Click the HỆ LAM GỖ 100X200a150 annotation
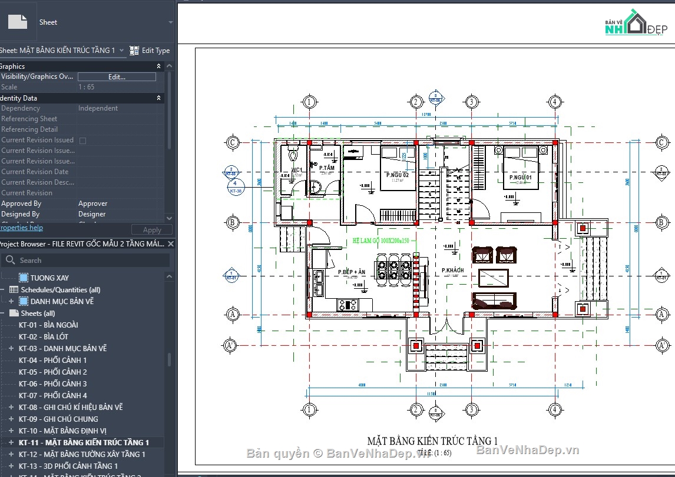 click(x=381, y=241)
